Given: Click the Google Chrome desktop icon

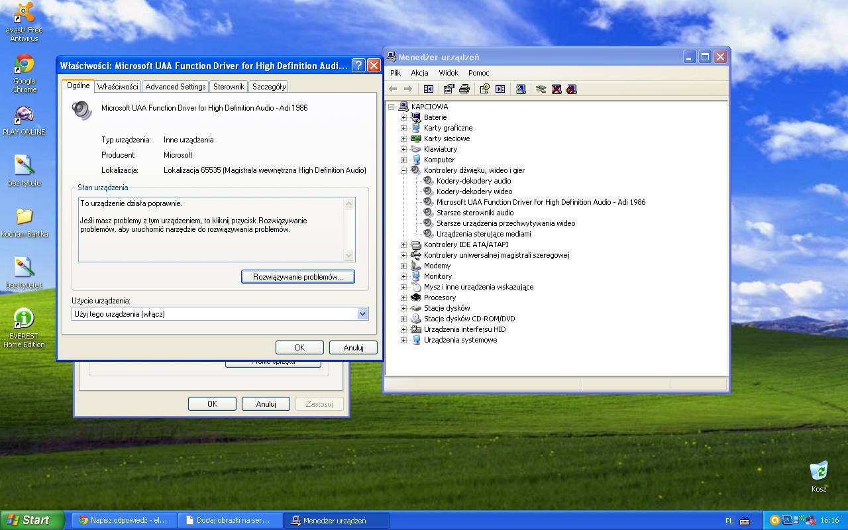Looking at the screenshot, I should click(x=24, y=73).
